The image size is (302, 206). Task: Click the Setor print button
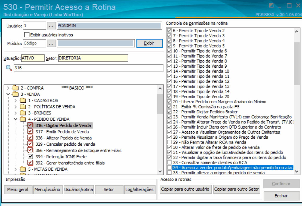tap(109, 190)
